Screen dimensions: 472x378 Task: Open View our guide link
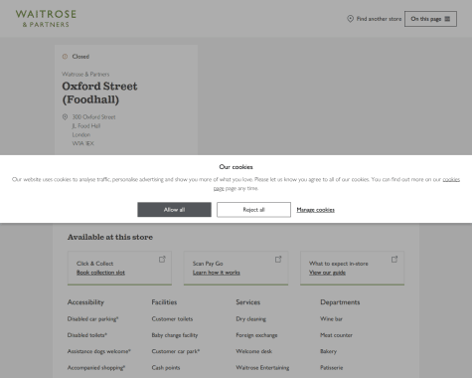pos(327,273)
